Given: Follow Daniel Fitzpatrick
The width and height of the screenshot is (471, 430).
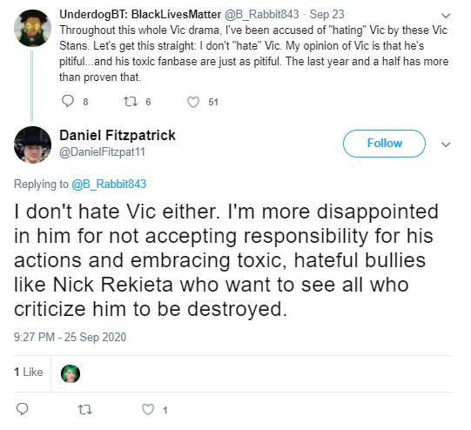Looking at the screenshot, I should [384, 144].
